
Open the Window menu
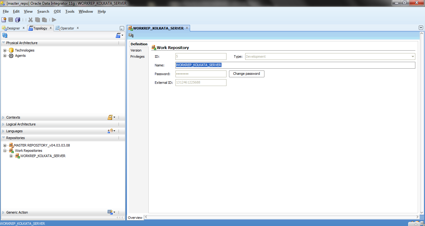coord(86,11)
